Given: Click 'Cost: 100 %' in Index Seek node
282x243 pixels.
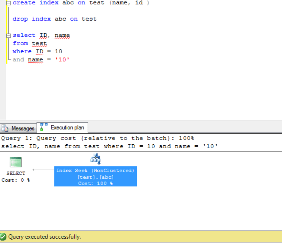Looking at the screenshot, I should [95, 183].
